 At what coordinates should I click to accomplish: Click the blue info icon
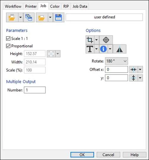point(104,49)
